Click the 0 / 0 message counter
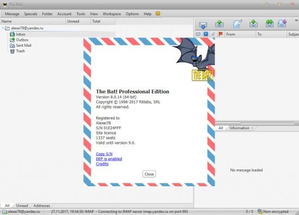 click(250, 212)
